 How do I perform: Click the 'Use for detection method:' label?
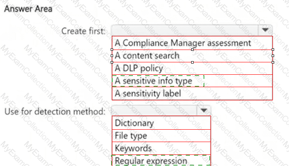(x=55, y=111)
